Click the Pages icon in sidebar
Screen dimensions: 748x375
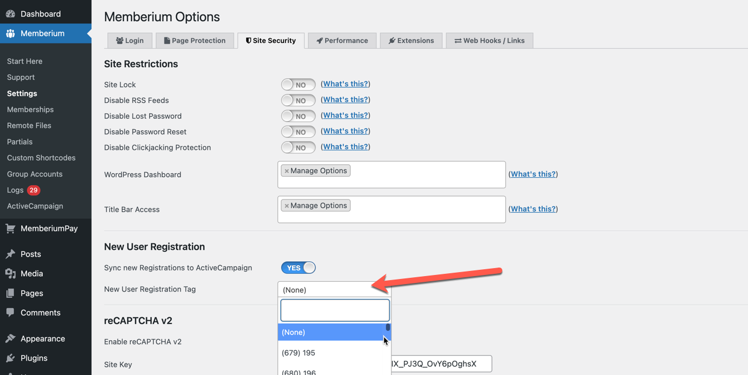pyautogui.click(x=10, y=293)
